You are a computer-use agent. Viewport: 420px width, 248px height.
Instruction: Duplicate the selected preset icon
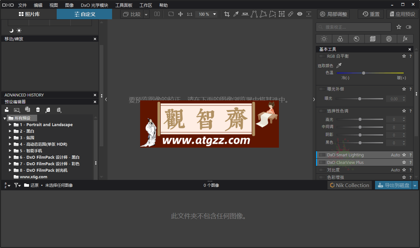coord(27,109)
